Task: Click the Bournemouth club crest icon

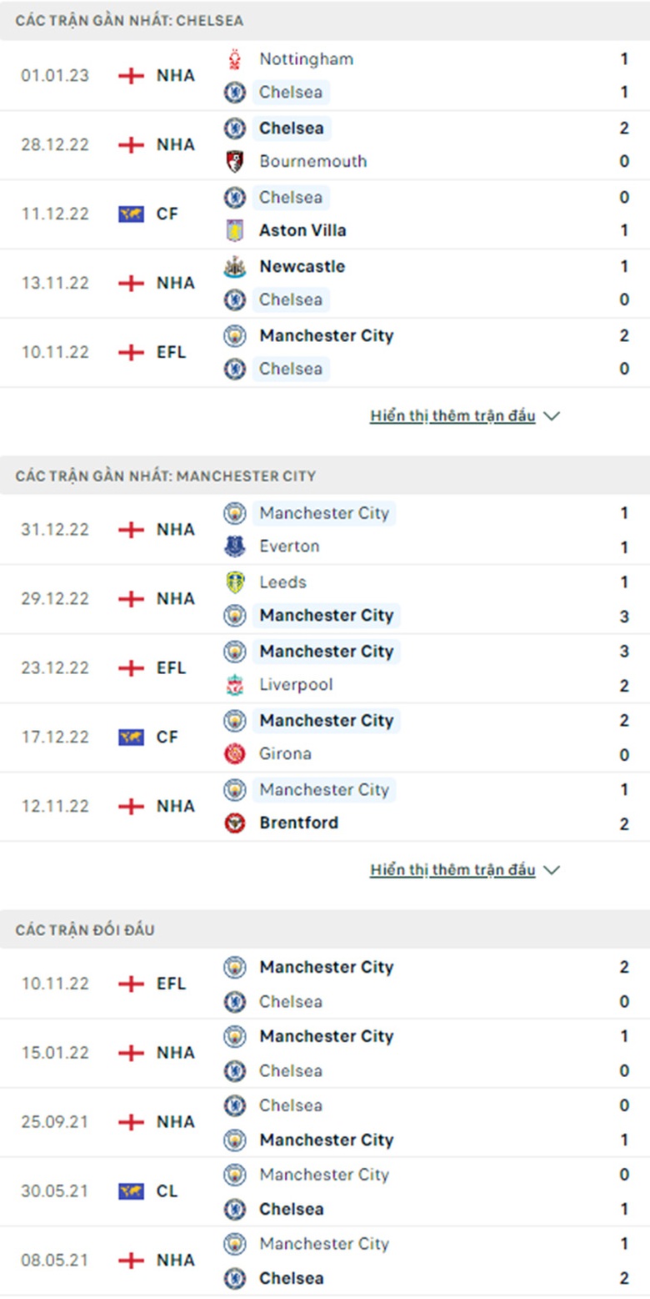Action: (236, 161)
